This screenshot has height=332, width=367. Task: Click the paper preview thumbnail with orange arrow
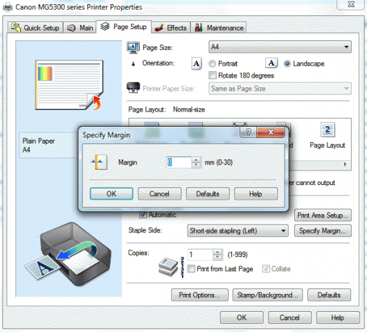[x=69, y=85]
